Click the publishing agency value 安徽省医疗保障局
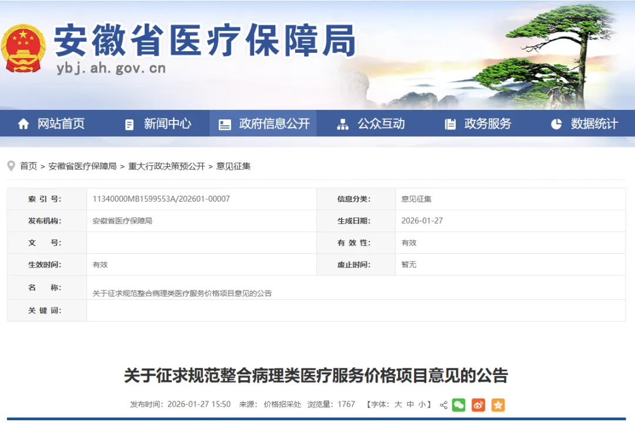635x432 pixels. [122, 220]
